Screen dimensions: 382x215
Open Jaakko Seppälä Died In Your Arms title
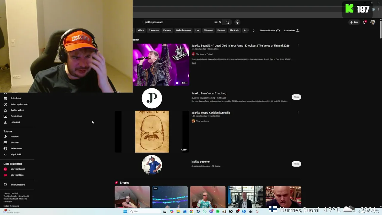coord(241,46)
